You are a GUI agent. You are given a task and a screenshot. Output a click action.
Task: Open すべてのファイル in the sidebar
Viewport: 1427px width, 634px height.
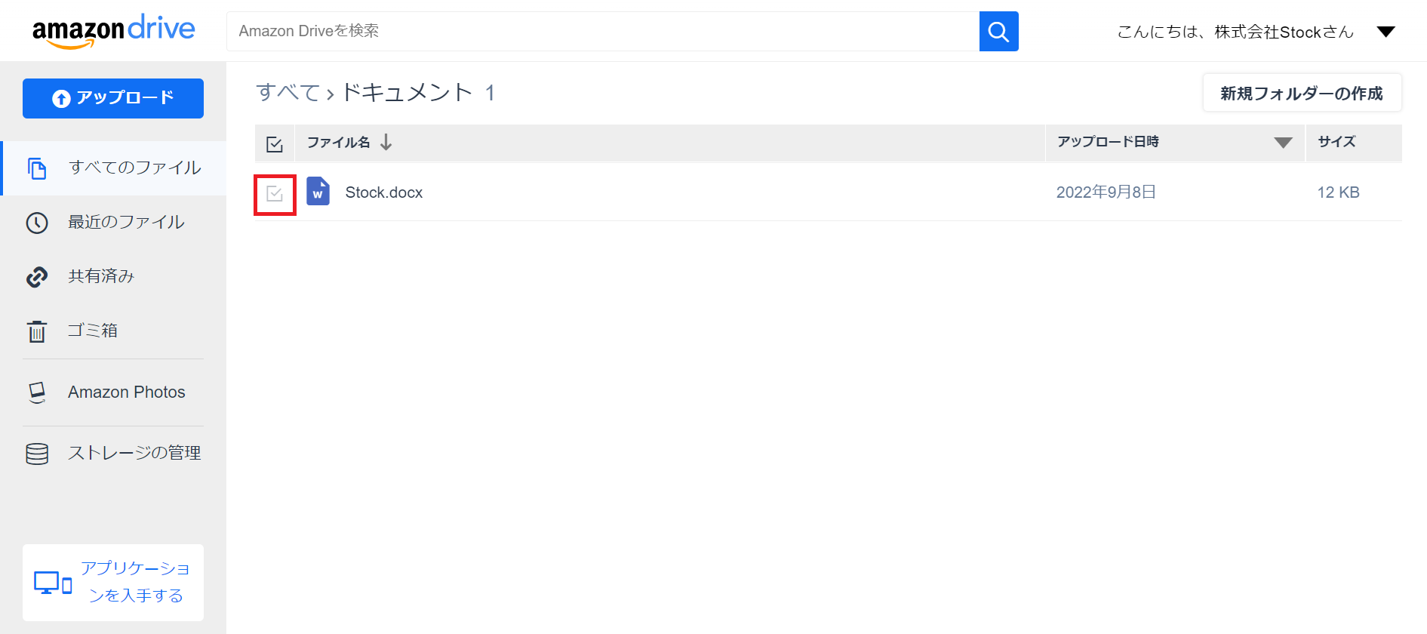pos(135,168)
